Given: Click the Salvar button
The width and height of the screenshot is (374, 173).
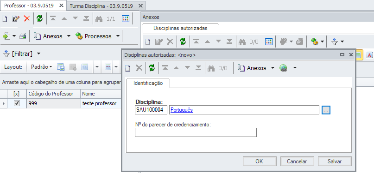Looking at the screenshot, I should pos(335,161).
